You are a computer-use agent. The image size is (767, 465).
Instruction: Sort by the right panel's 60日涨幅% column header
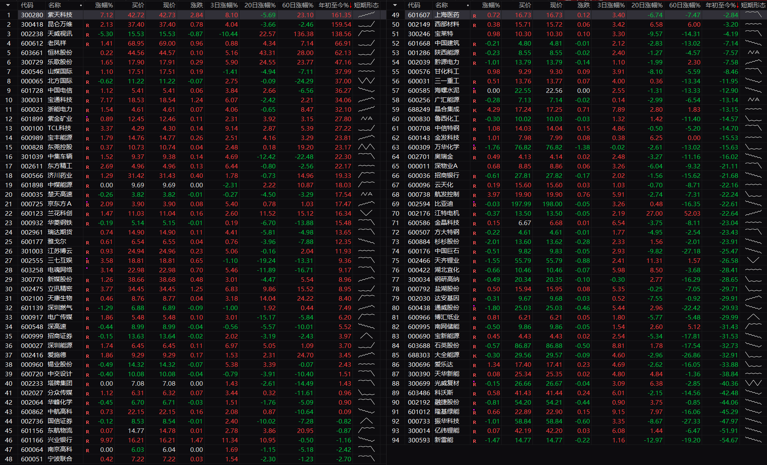684,5
